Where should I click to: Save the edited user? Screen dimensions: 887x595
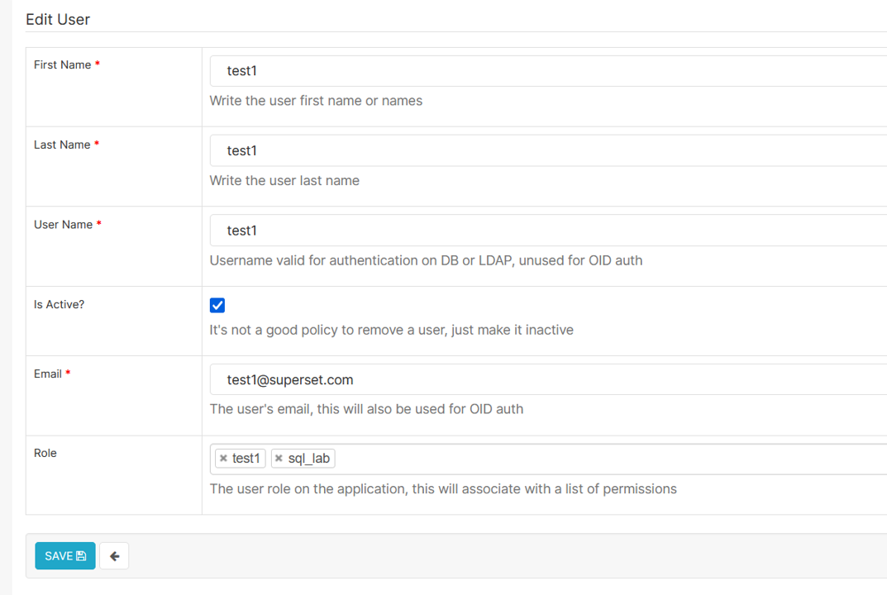point(65,556)
